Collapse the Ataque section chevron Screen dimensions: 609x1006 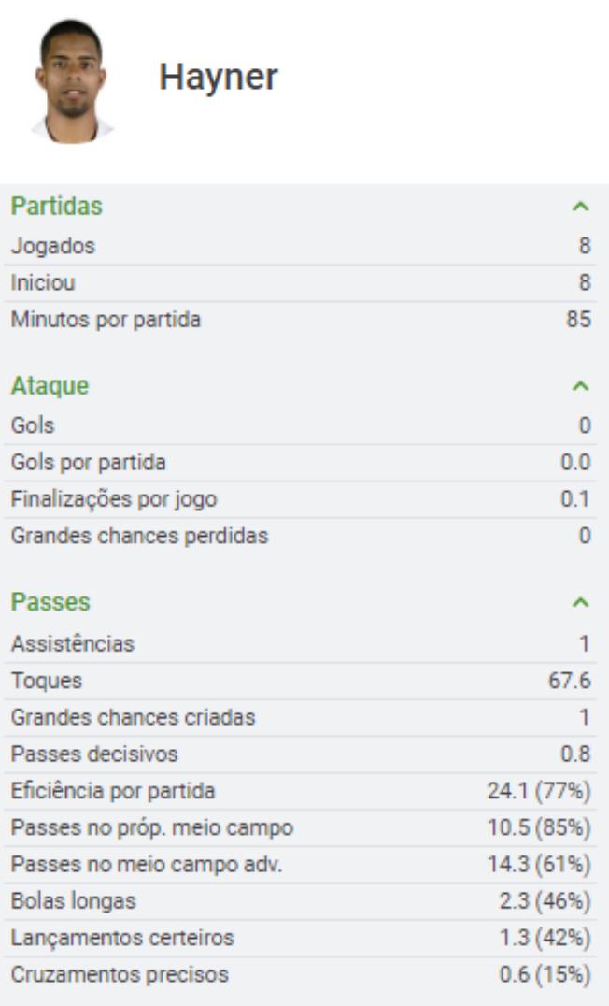580,386
